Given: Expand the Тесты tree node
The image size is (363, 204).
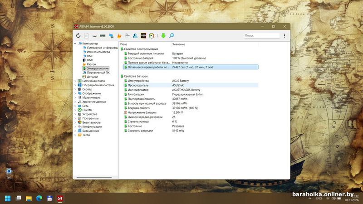Looking at the screenshot, I should point(75,135).
